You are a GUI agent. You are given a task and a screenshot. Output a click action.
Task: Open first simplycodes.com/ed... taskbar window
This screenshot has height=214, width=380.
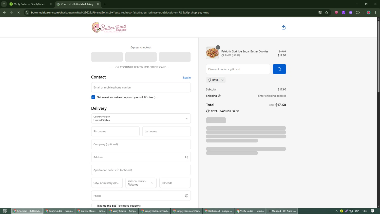pyautogui.click(x=155, y=211)
